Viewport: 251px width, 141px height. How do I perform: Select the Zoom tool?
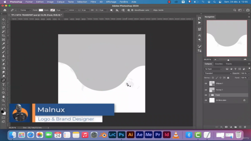point(4,101)
